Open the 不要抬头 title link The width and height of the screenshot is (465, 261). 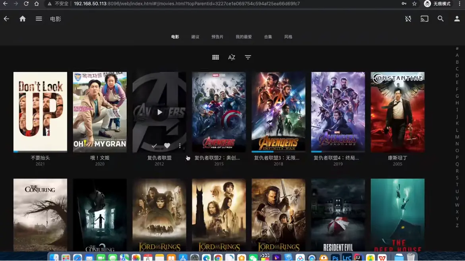click(x=40, y=158)
